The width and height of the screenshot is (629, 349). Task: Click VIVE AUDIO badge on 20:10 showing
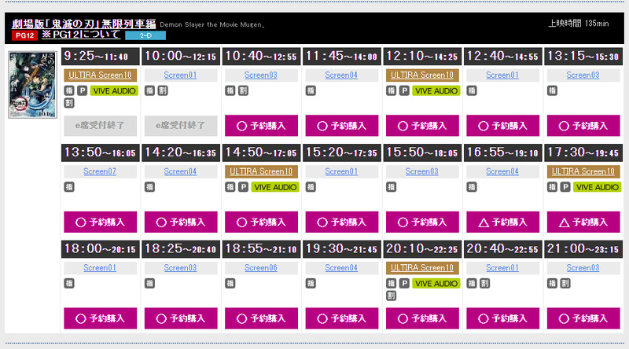(436, 283)
